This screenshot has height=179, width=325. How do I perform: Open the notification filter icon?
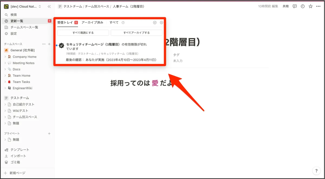[x=155, y=23]
